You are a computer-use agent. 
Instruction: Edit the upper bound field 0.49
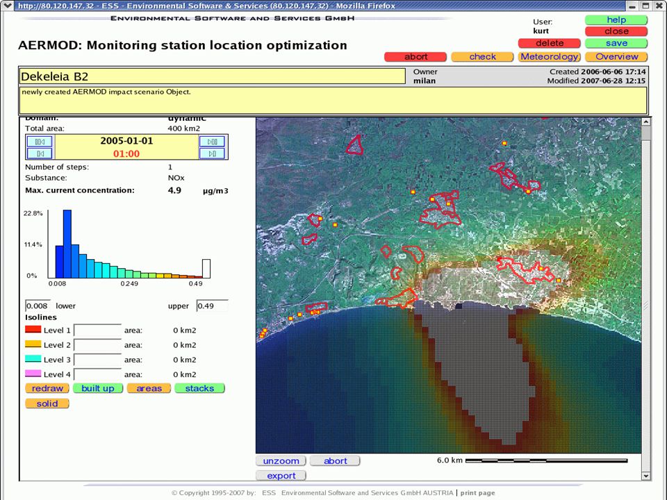click(213, 306)
